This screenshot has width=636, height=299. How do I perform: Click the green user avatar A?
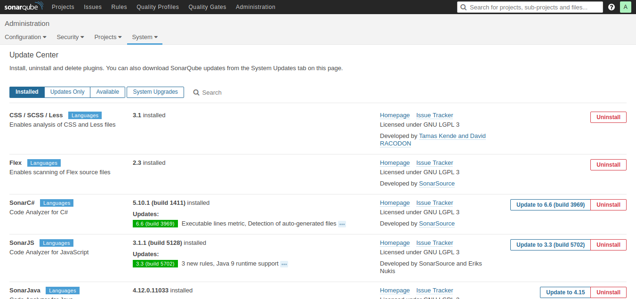[626, 7]
